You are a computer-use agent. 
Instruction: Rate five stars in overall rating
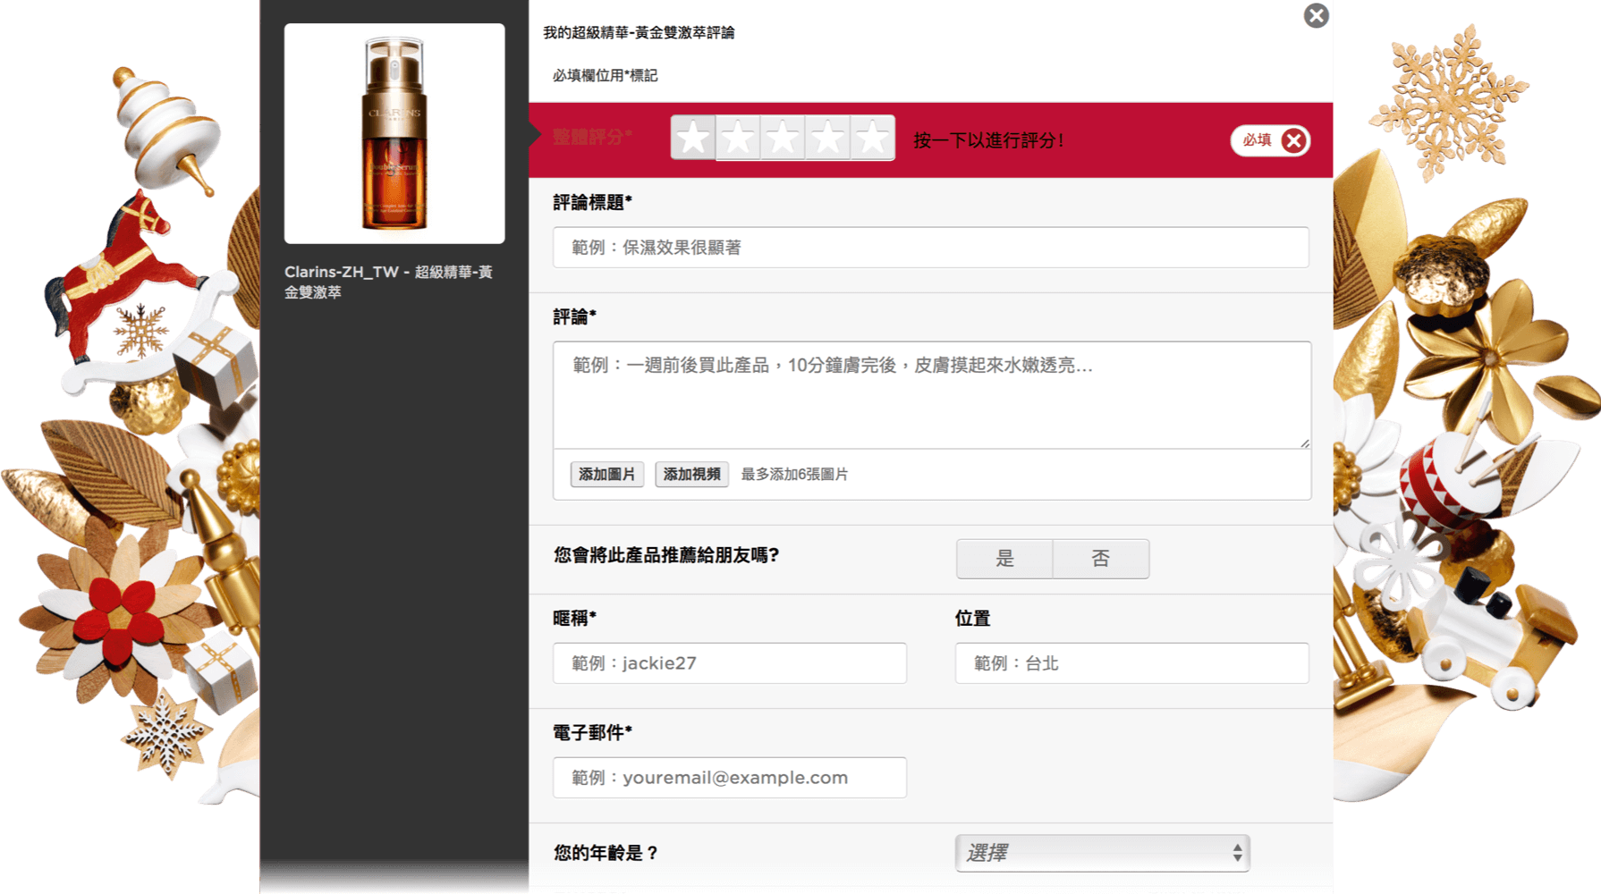pos(872,139)
